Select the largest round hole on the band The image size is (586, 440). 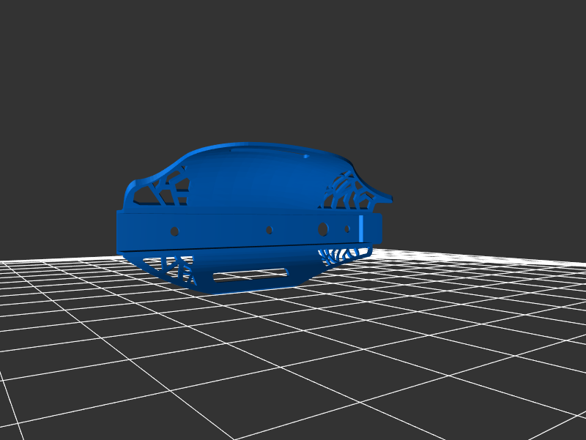pos(322,229)
